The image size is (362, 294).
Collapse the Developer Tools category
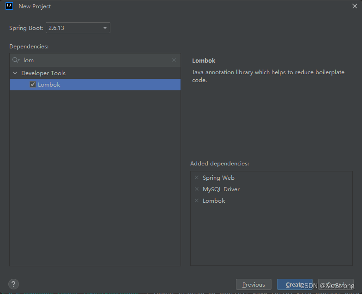point(15,73)
